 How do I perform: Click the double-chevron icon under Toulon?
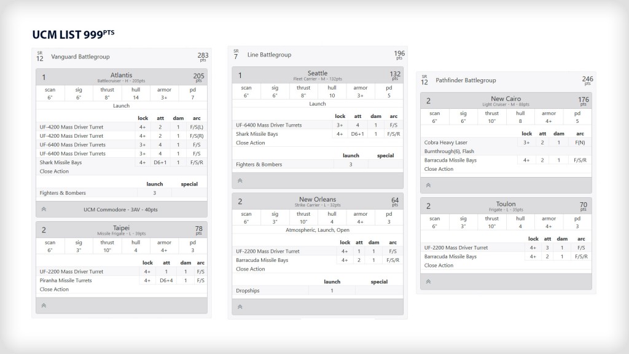pyautogui.click(x=428, y=281)
